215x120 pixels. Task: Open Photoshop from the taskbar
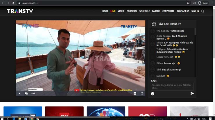(x=14, y=119)
